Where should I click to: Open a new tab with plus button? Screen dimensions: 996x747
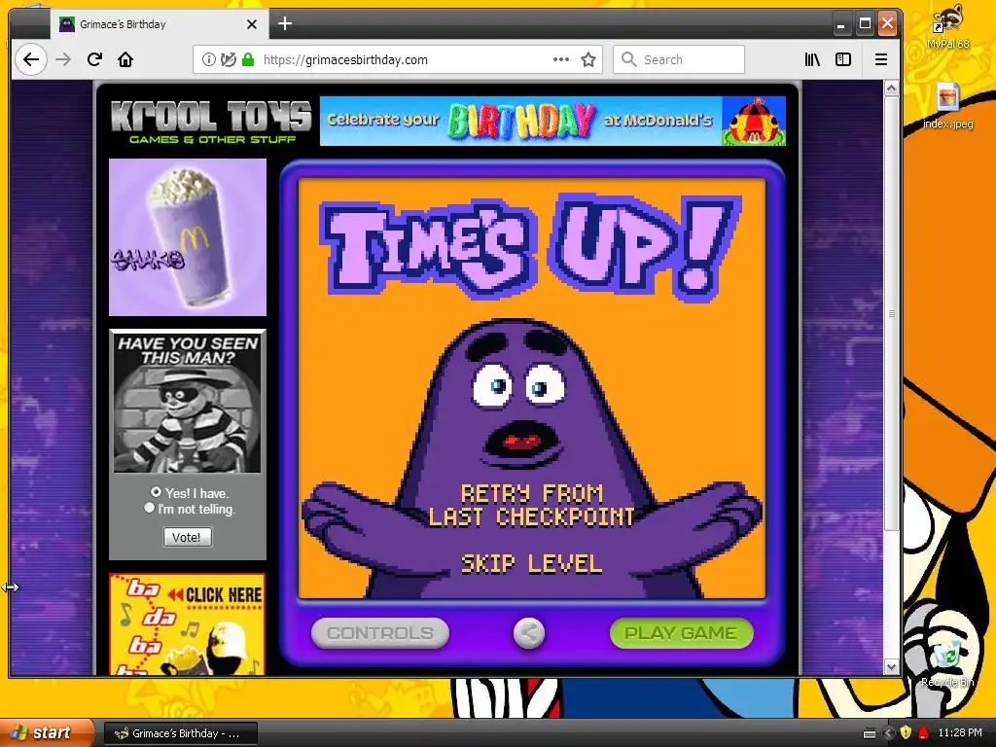[285, 24]
